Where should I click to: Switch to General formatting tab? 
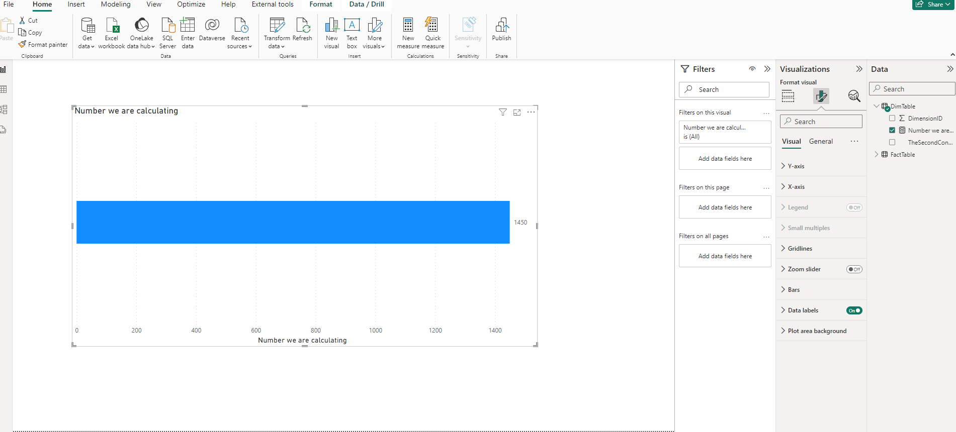pyautogui.click(x=821, y=142)
